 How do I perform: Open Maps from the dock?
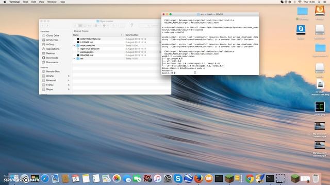[106, 179]
